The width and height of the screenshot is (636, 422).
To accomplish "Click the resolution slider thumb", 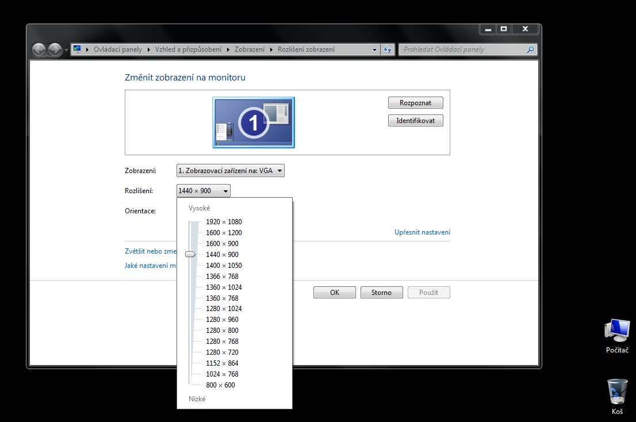I will click(x=190, y=254).
